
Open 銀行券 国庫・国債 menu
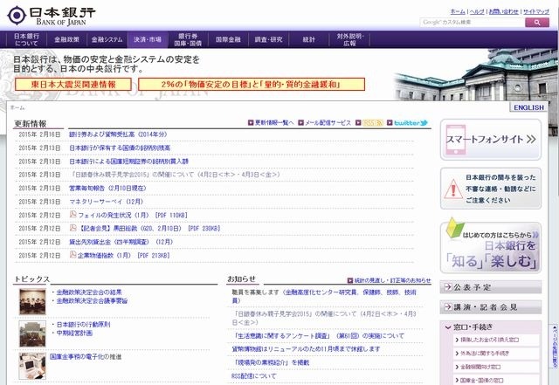[188, 39]
